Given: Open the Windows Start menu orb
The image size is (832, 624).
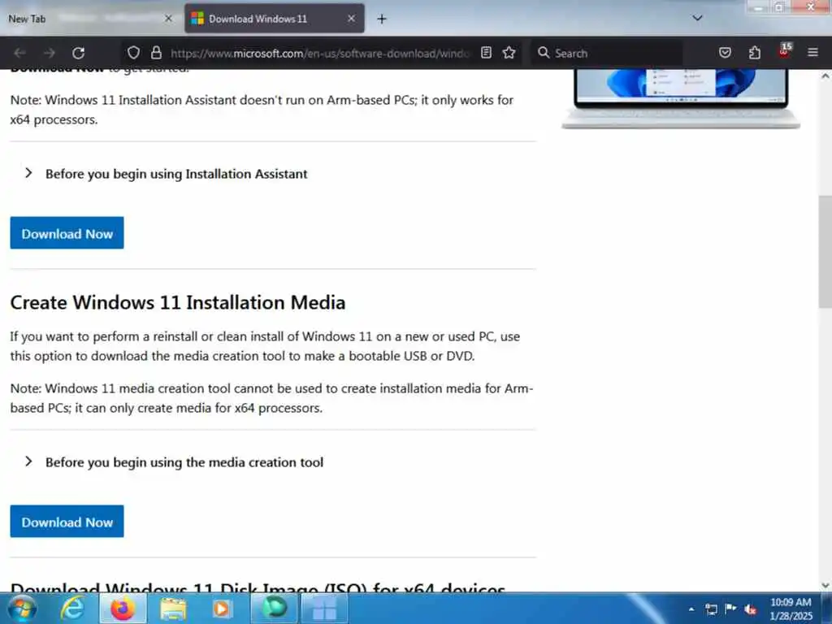Looking at the screenshot, I should pos(22,609).
